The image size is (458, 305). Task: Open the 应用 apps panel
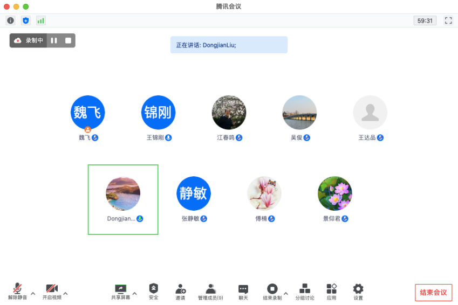(331, 292)
